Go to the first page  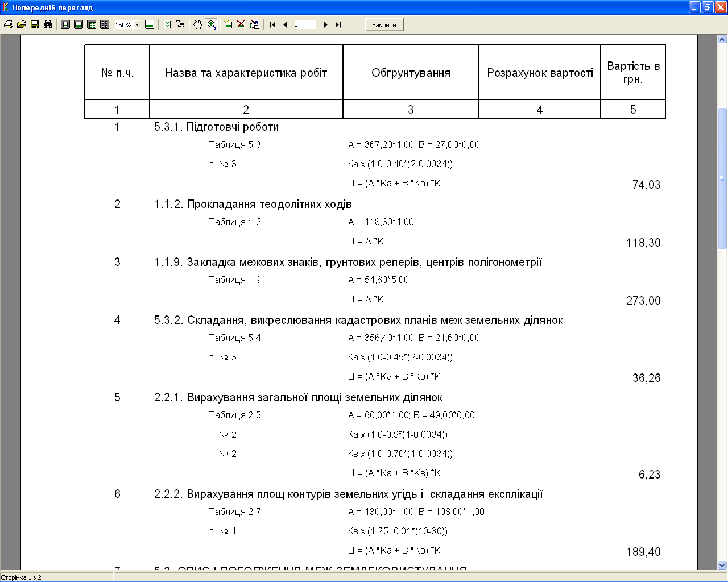[x=272, y=24]
